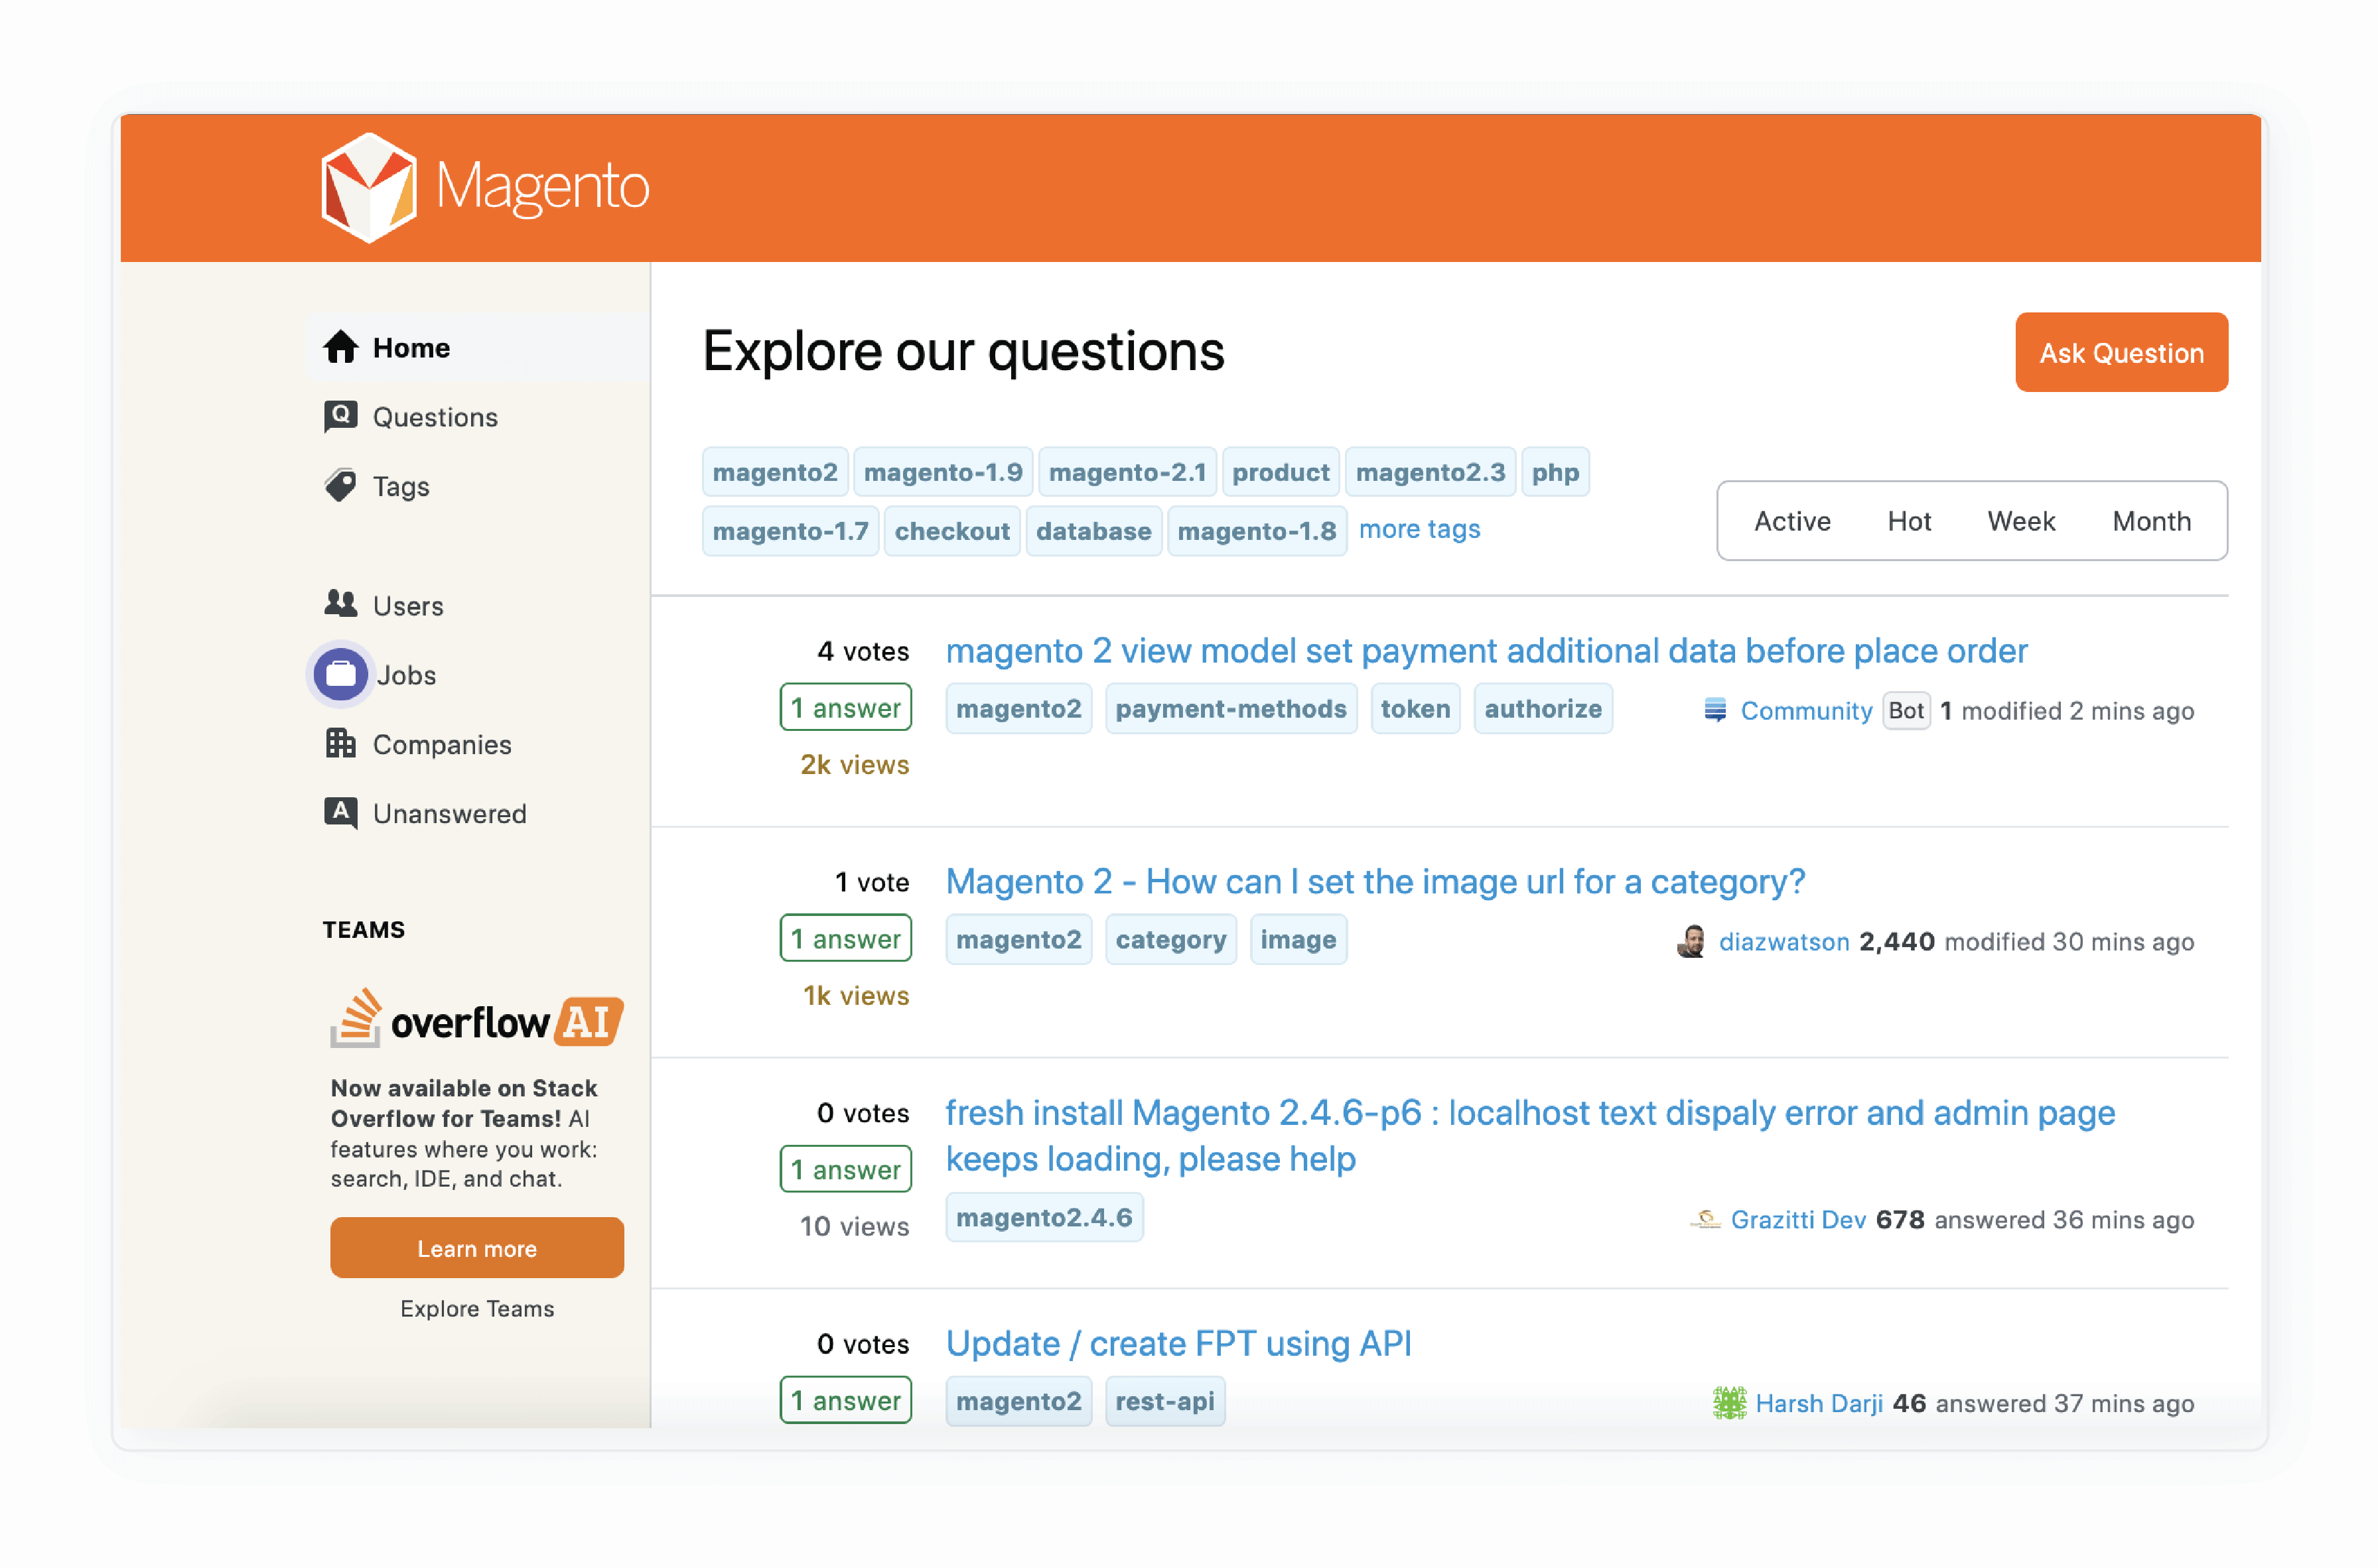Click the Users people icon in sidebar
Image resolution: width=2378 pixels, height=1568 pixels.
point(340,604)
